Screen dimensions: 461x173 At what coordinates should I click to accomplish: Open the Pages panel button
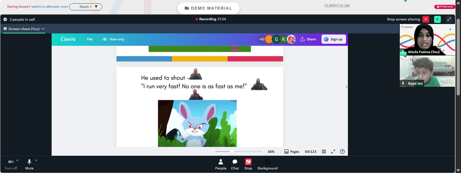292,152
